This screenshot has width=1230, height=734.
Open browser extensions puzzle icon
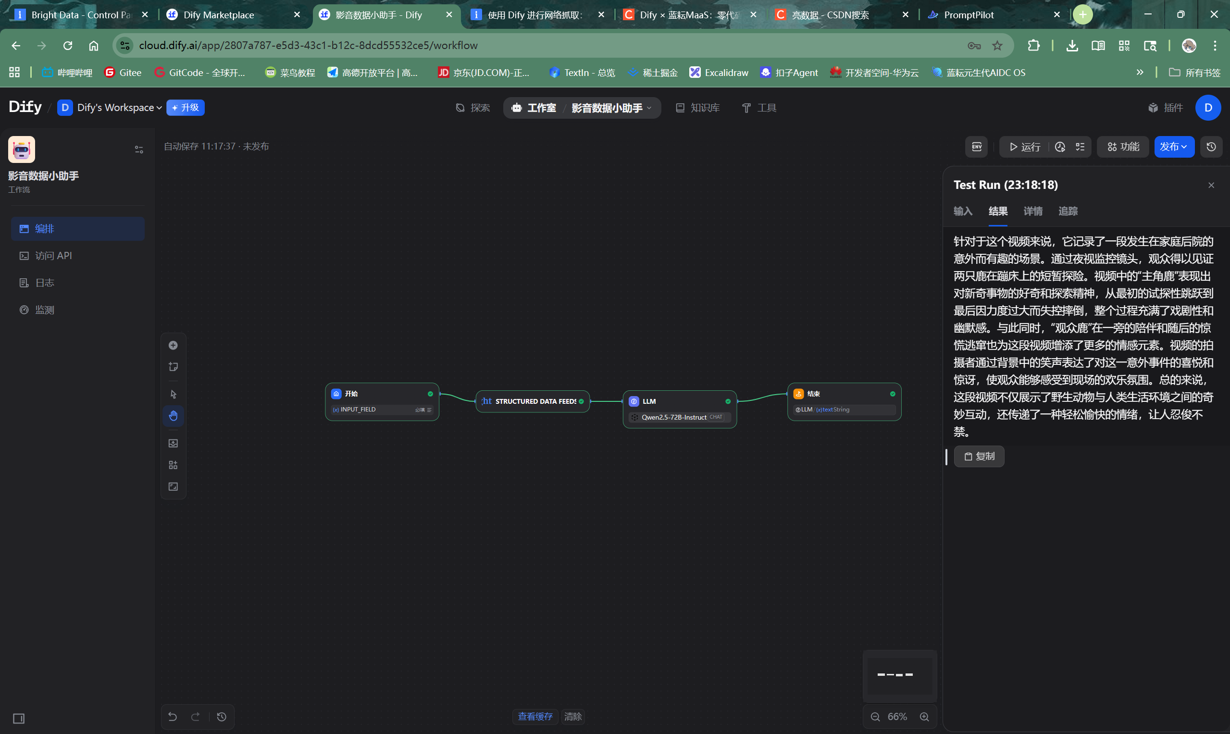[x=1034, y=46]
